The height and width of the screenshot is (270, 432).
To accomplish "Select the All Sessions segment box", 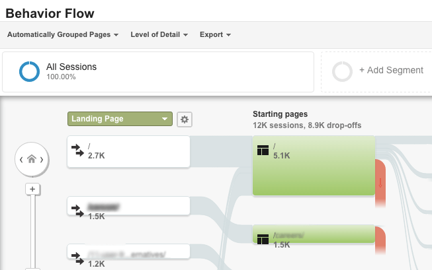I will (x=158, y=72).
